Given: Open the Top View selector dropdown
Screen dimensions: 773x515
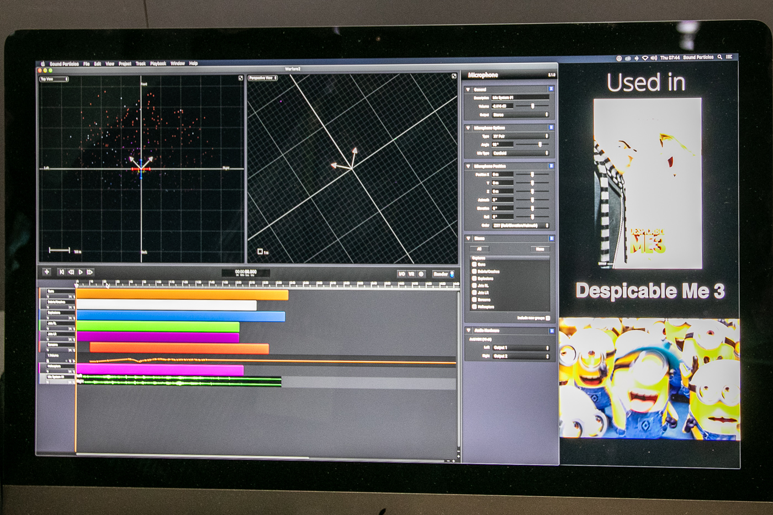Looking at the screenshot, I should (x=54, y=79).
